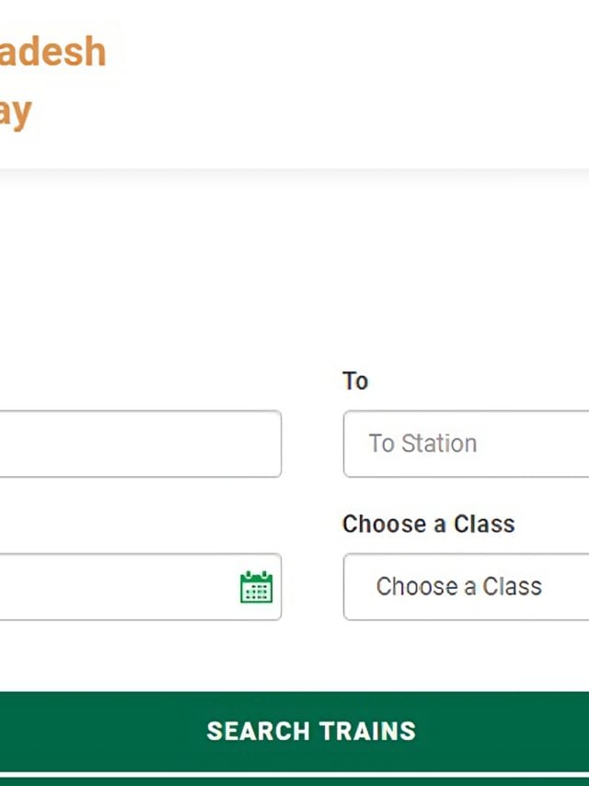Focus the To Station input field

coord(466,443)
